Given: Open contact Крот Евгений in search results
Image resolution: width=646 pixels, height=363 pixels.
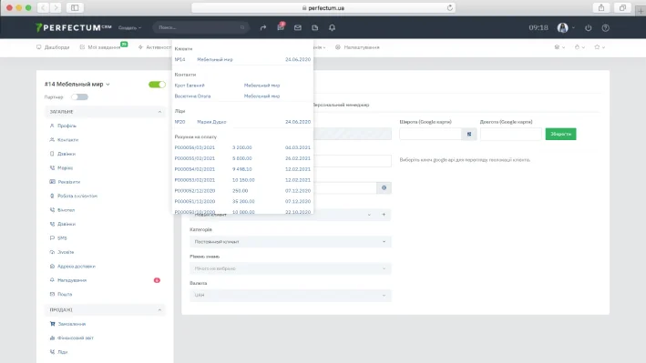Looking at the screenshot, I should [190, 86].
